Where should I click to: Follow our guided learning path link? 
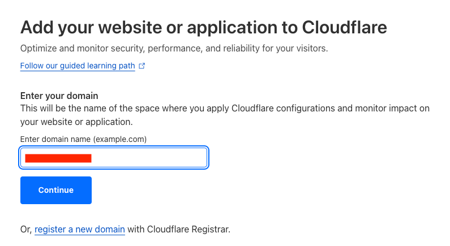[78, 66]
